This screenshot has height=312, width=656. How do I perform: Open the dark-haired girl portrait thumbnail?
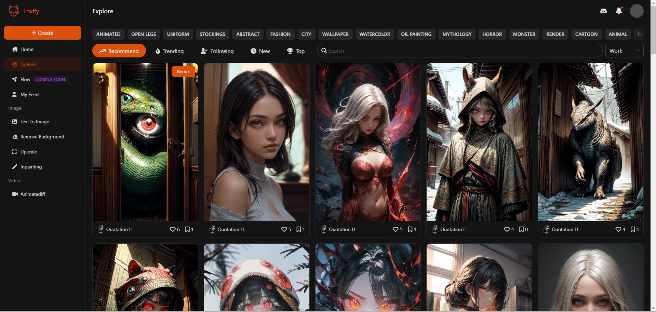[x=257, y=142]
